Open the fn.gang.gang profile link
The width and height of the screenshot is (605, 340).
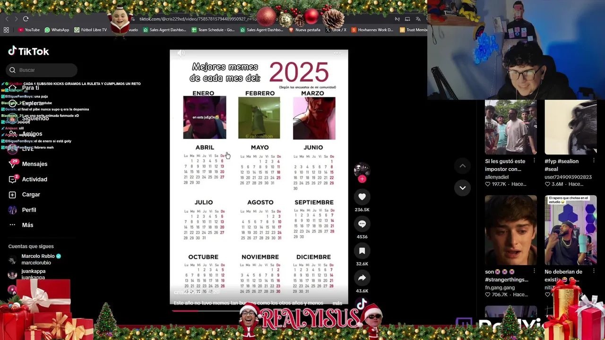tap(500, 288)
